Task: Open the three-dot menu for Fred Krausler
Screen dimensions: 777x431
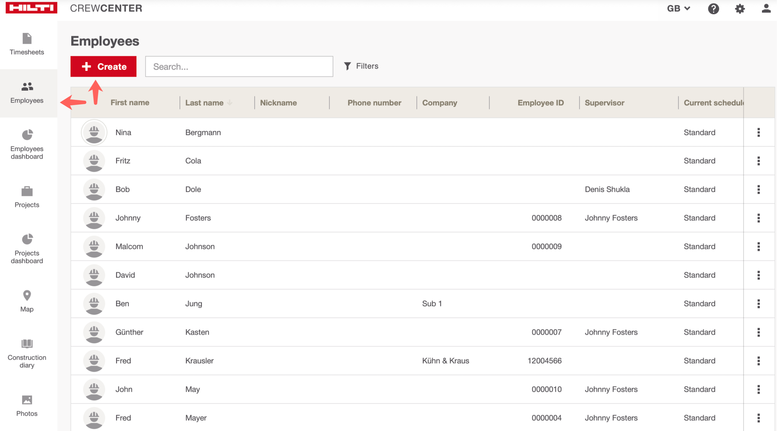Action: pos(758,361)
